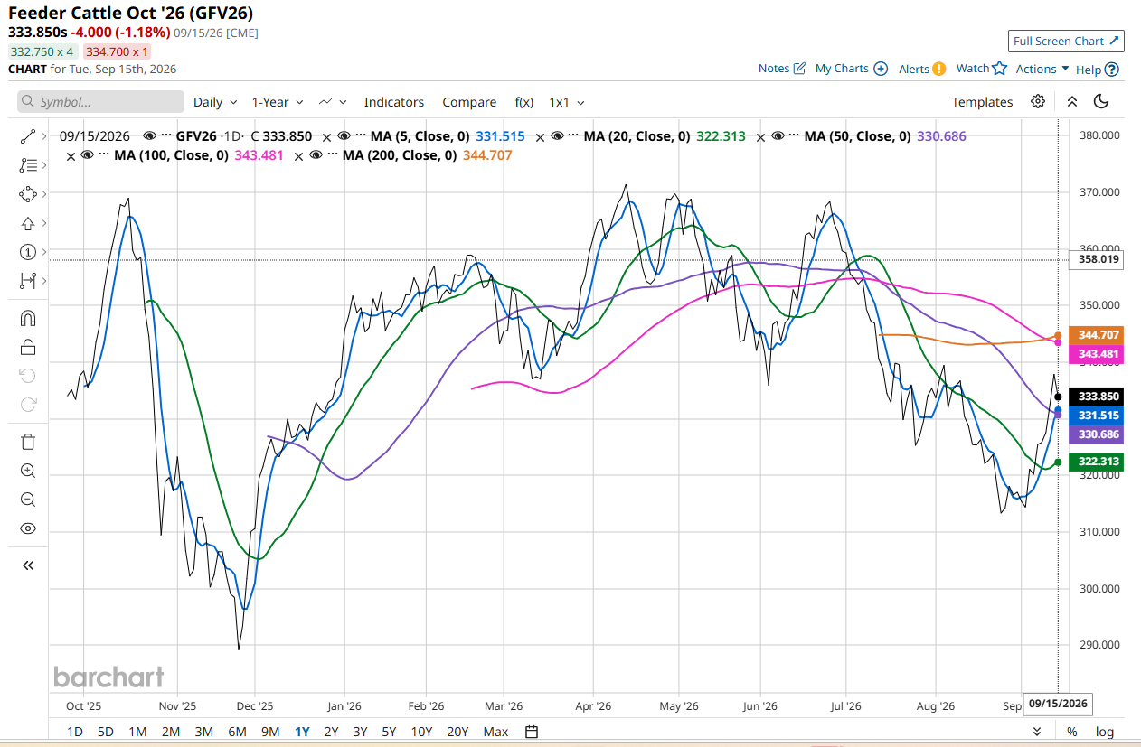Click the zoom in magnifier icon
The width and height of the screenshot is (1141, 747).
click(x=27, y=471)
